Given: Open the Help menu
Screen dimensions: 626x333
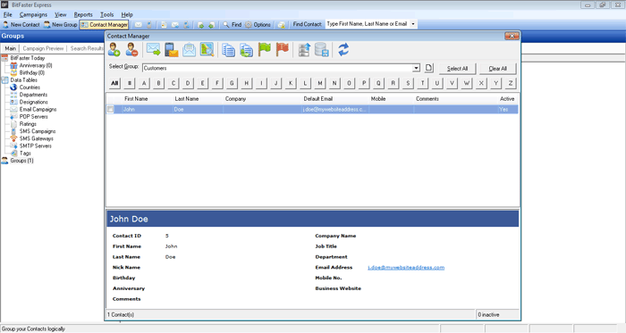Looking at the screenshot, I should tap(127, 15).
